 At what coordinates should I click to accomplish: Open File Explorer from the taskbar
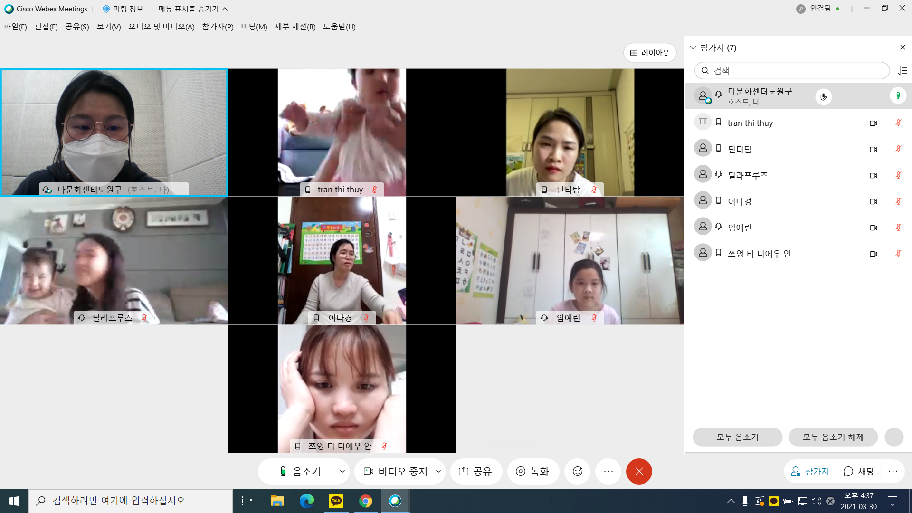click(277, 501)
